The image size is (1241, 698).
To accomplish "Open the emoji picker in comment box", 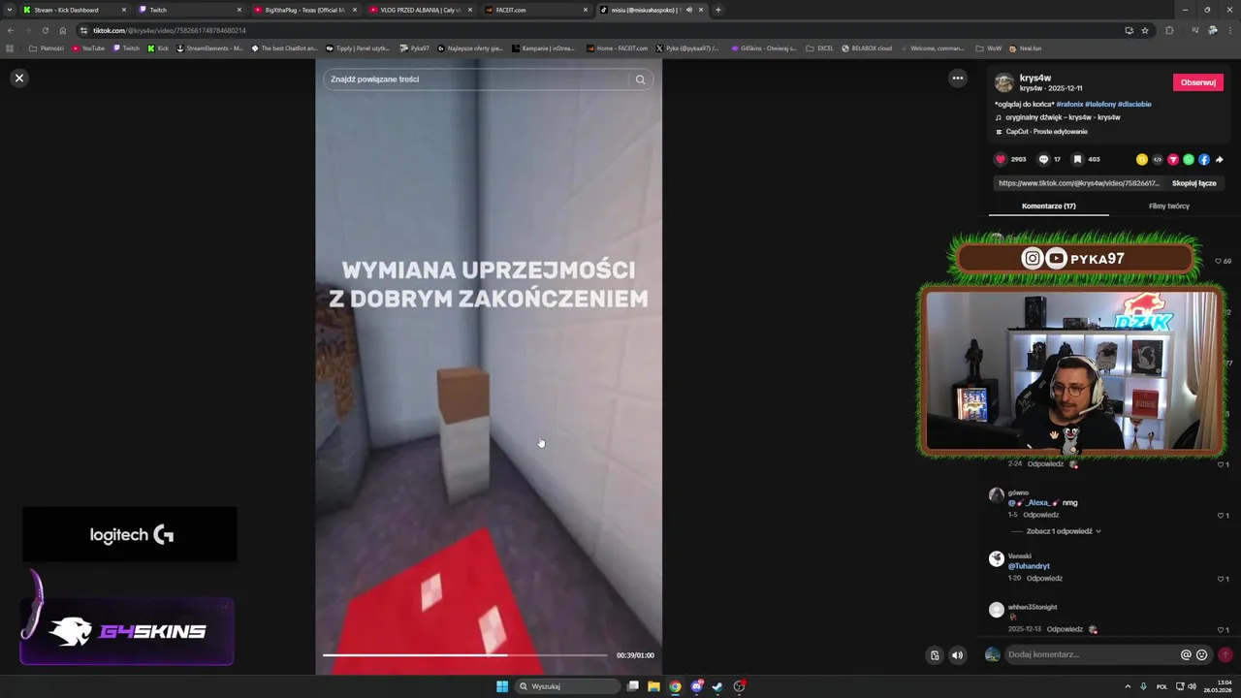I will 1202,654.
